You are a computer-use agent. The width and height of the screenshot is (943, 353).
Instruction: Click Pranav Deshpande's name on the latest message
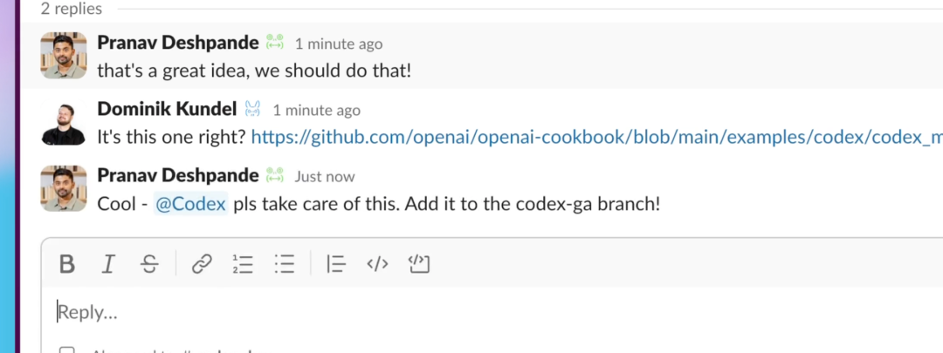[178, 176]
